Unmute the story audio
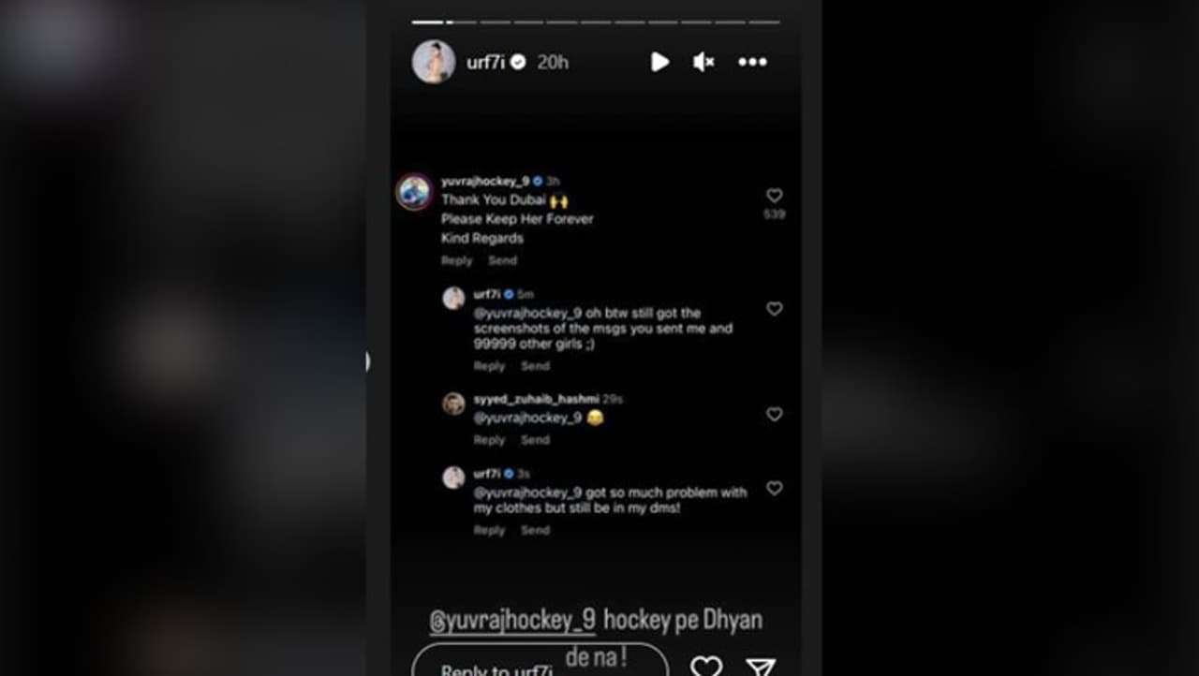The image size is (1199, 676). [703, 62]
